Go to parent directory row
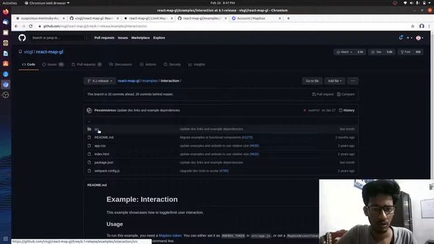The width and height of the screenshot is (434, 244). [89, 121]
